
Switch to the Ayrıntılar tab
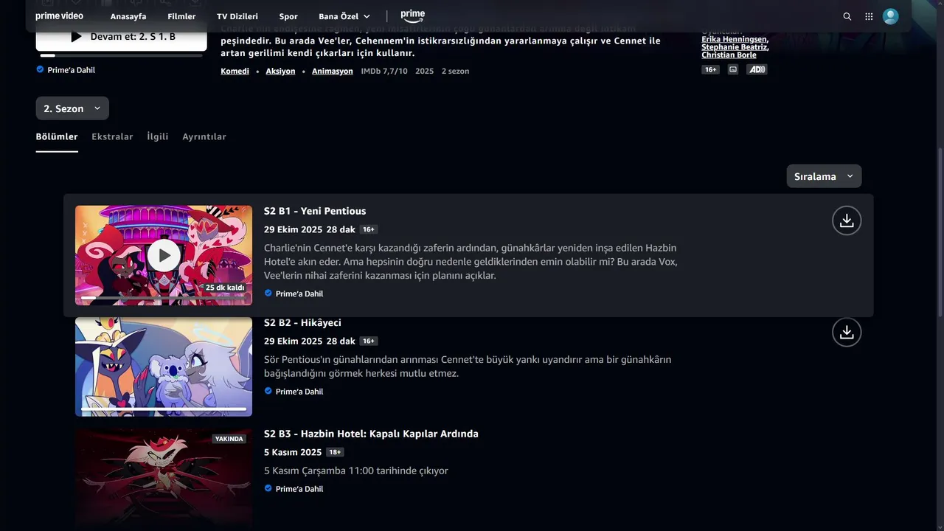click(204, 136)
